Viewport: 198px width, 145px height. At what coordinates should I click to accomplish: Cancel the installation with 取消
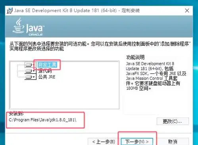173,142
